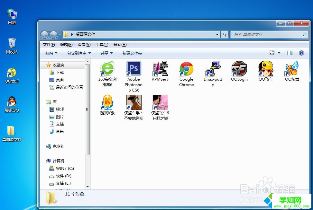This screenshot has height=210, width=313.
Task: Open the address bar history dropdown
Action: coord(217,35)
